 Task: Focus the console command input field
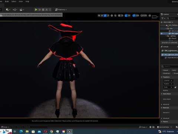coord(29,127)
